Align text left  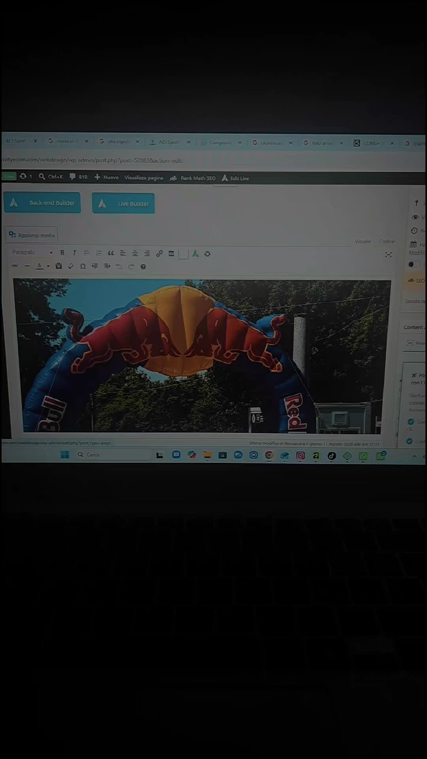(x=123, y=253)
